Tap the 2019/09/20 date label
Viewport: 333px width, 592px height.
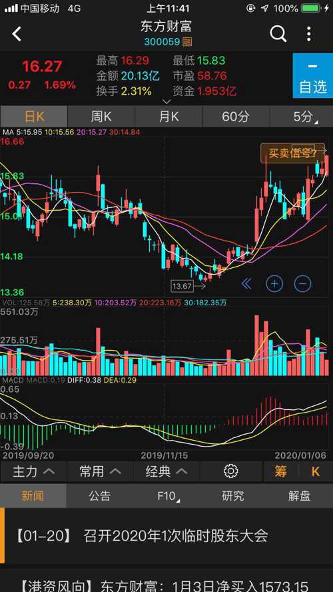tap(28, 455)
